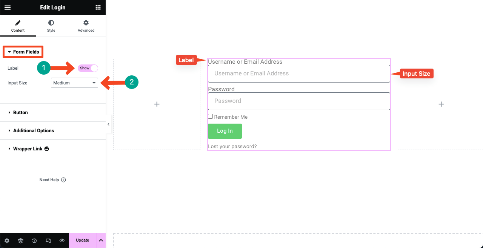Switch Responsive Mode icon

(x=48, y=240)
